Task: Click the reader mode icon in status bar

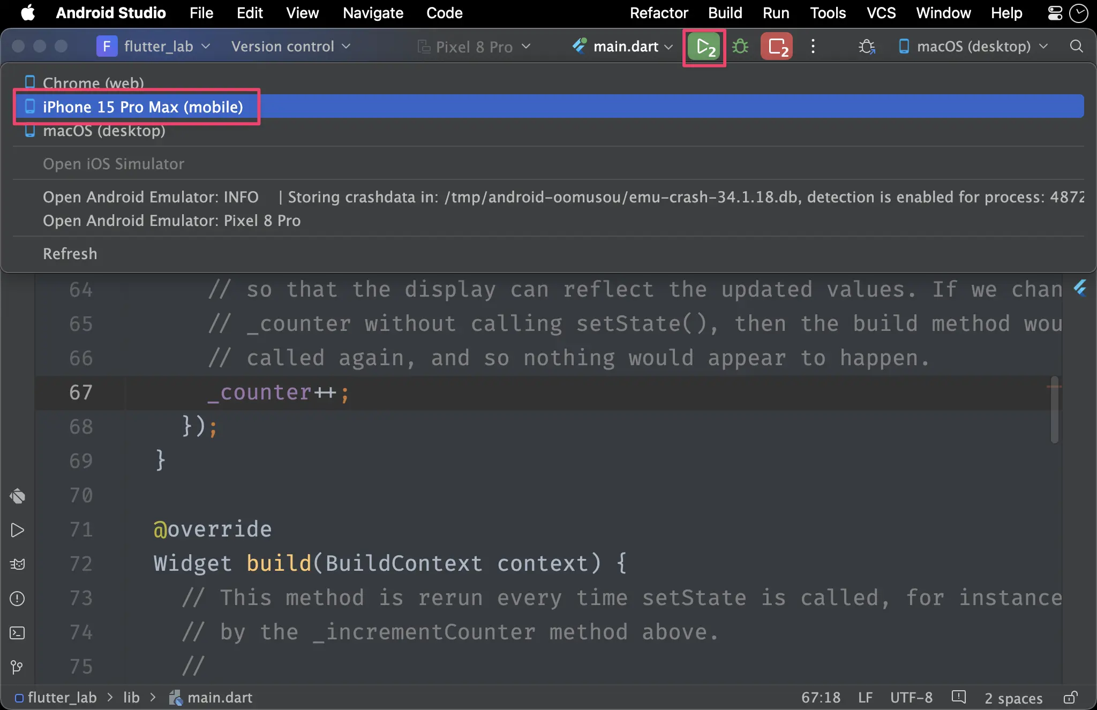Action: (958, 697)
